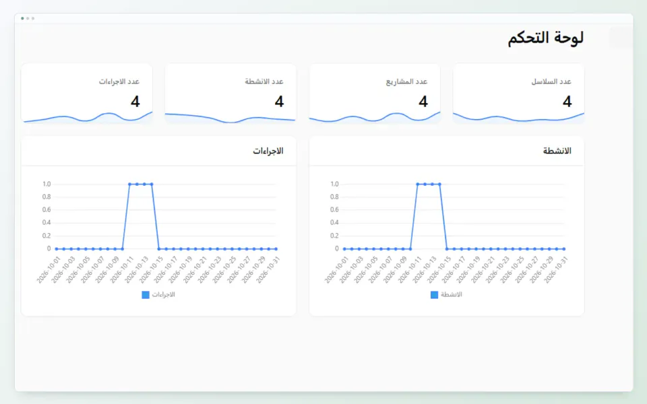The width and height of the screenshot is (647, 404).
Task: Click the sparkline in عدد المشاريع card
Action: 375,117
